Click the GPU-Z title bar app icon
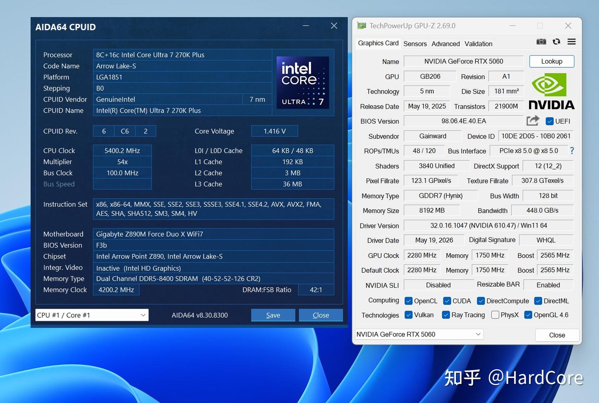The width and height of the screenshot is (599, 403). pos(362,26)
